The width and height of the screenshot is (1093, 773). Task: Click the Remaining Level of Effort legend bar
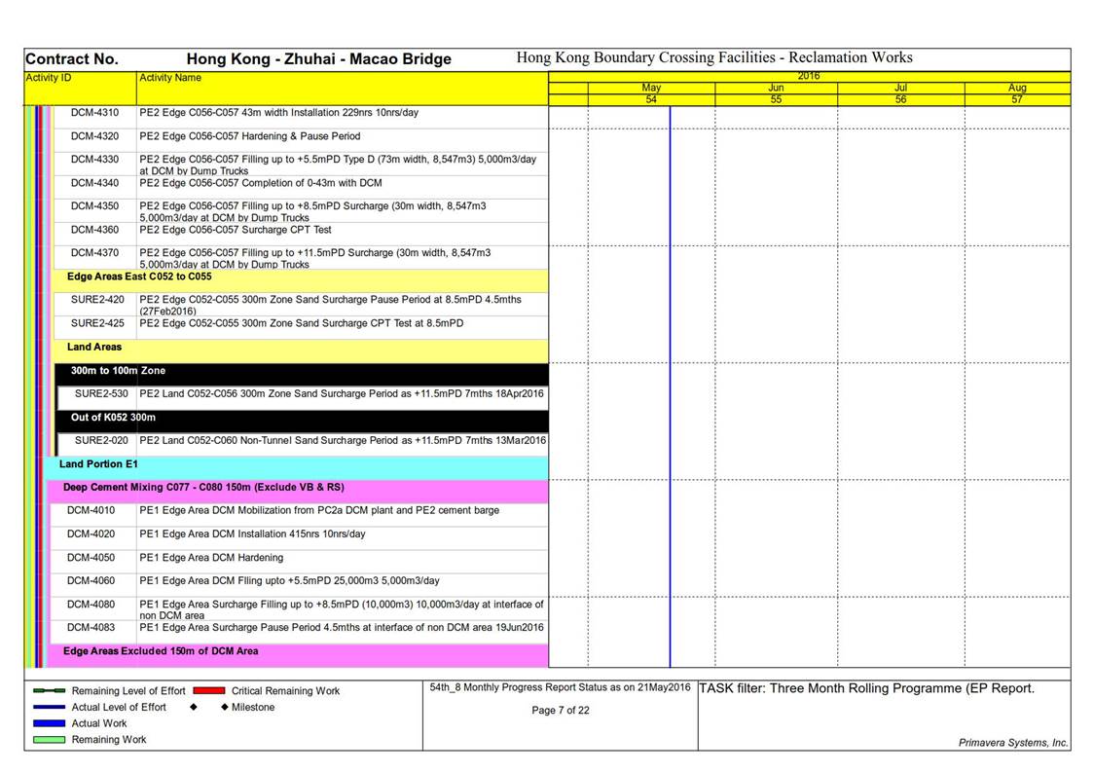click(x=50, y=691)
